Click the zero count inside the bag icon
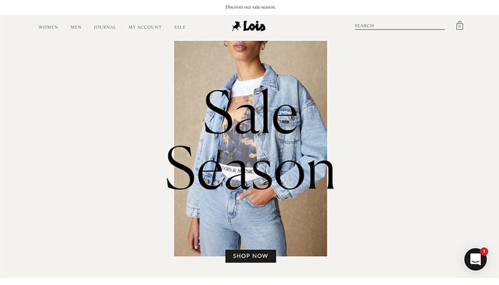Image resolution: width=499 pixels, height=285 pixels. coord(459,27)
